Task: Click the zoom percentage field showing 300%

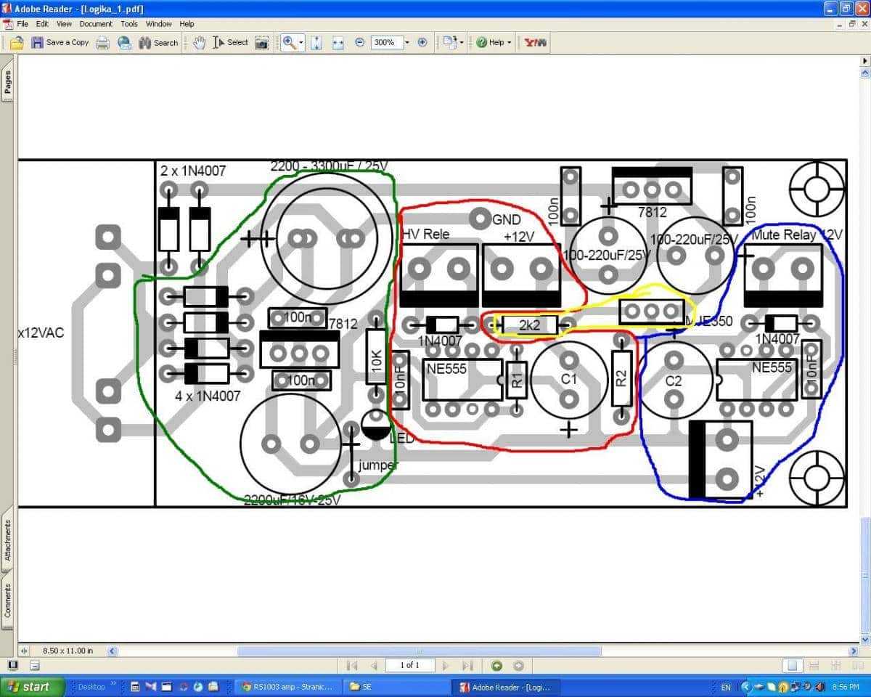Action: 387,43
